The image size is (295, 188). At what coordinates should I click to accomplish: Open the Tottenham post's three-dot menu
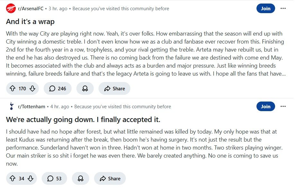[x=283, y=106]
